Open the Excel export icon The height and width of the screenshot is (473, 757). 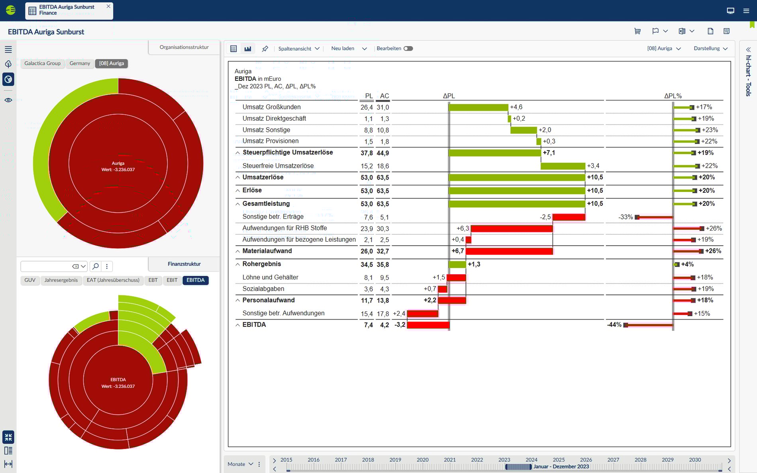pyautogui.click(x=682, y=31)
